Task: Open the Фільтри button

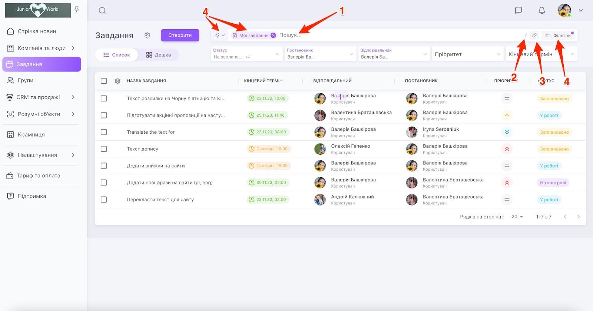Action: (559, 36)
